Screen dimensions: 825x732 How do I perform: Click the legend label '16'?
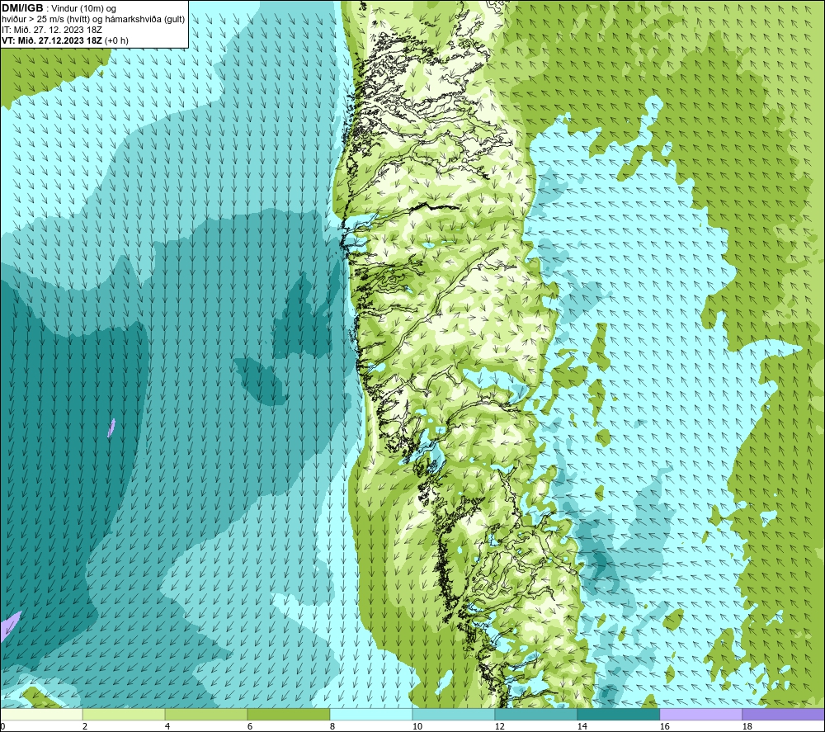click(x=664, y=726)
